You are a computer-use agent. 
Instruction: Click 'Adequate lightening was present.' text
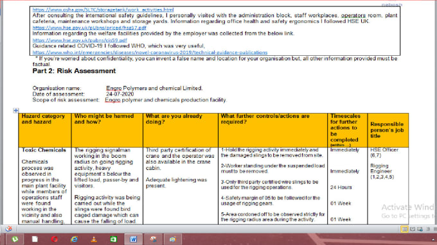pyautogui.click(x=176, y=183)
